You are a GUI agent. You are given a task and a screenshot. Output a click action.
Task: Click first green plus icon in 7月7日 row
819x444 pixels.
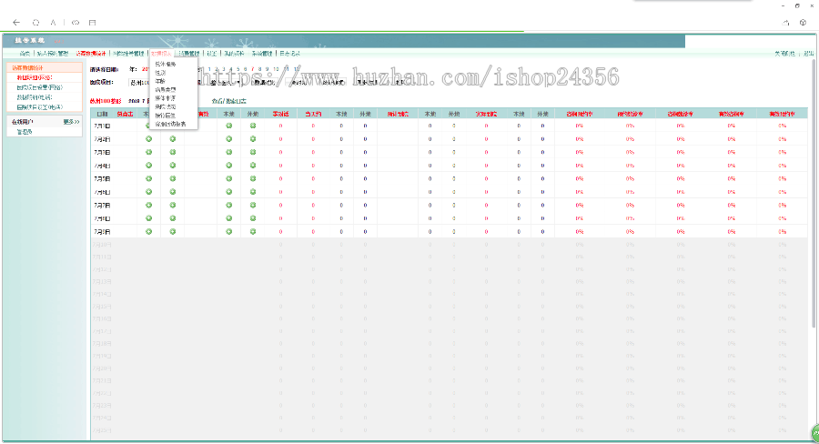pos(149,206)
